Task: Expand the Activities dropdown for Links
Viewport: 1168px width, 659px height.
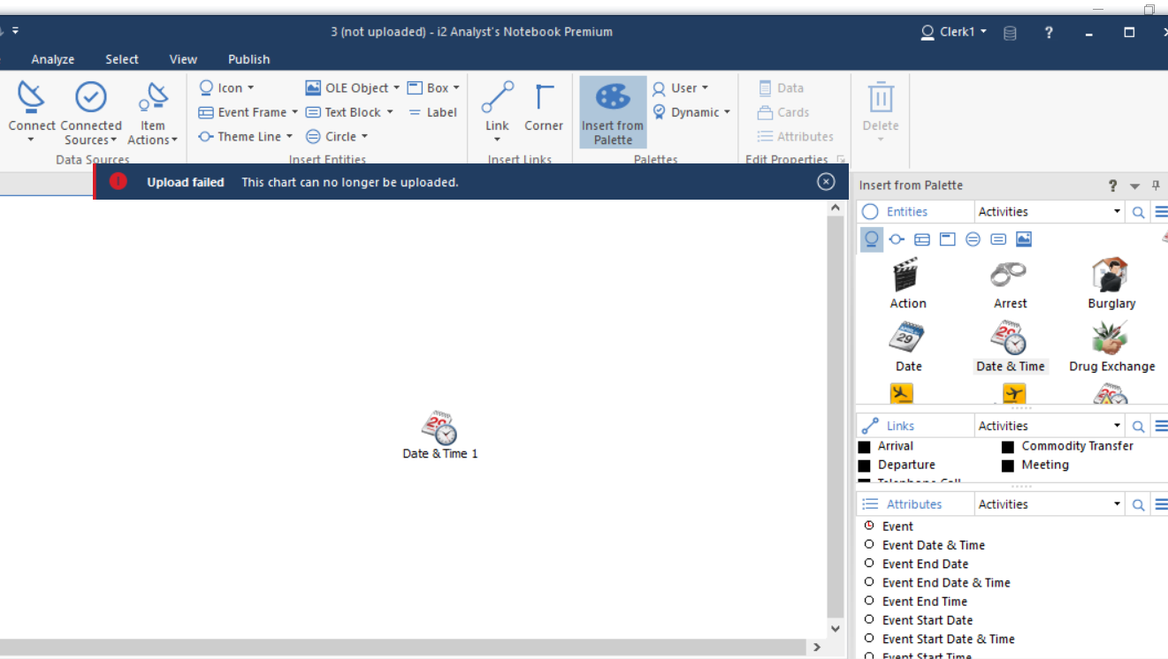Action: pos(1118,425)
